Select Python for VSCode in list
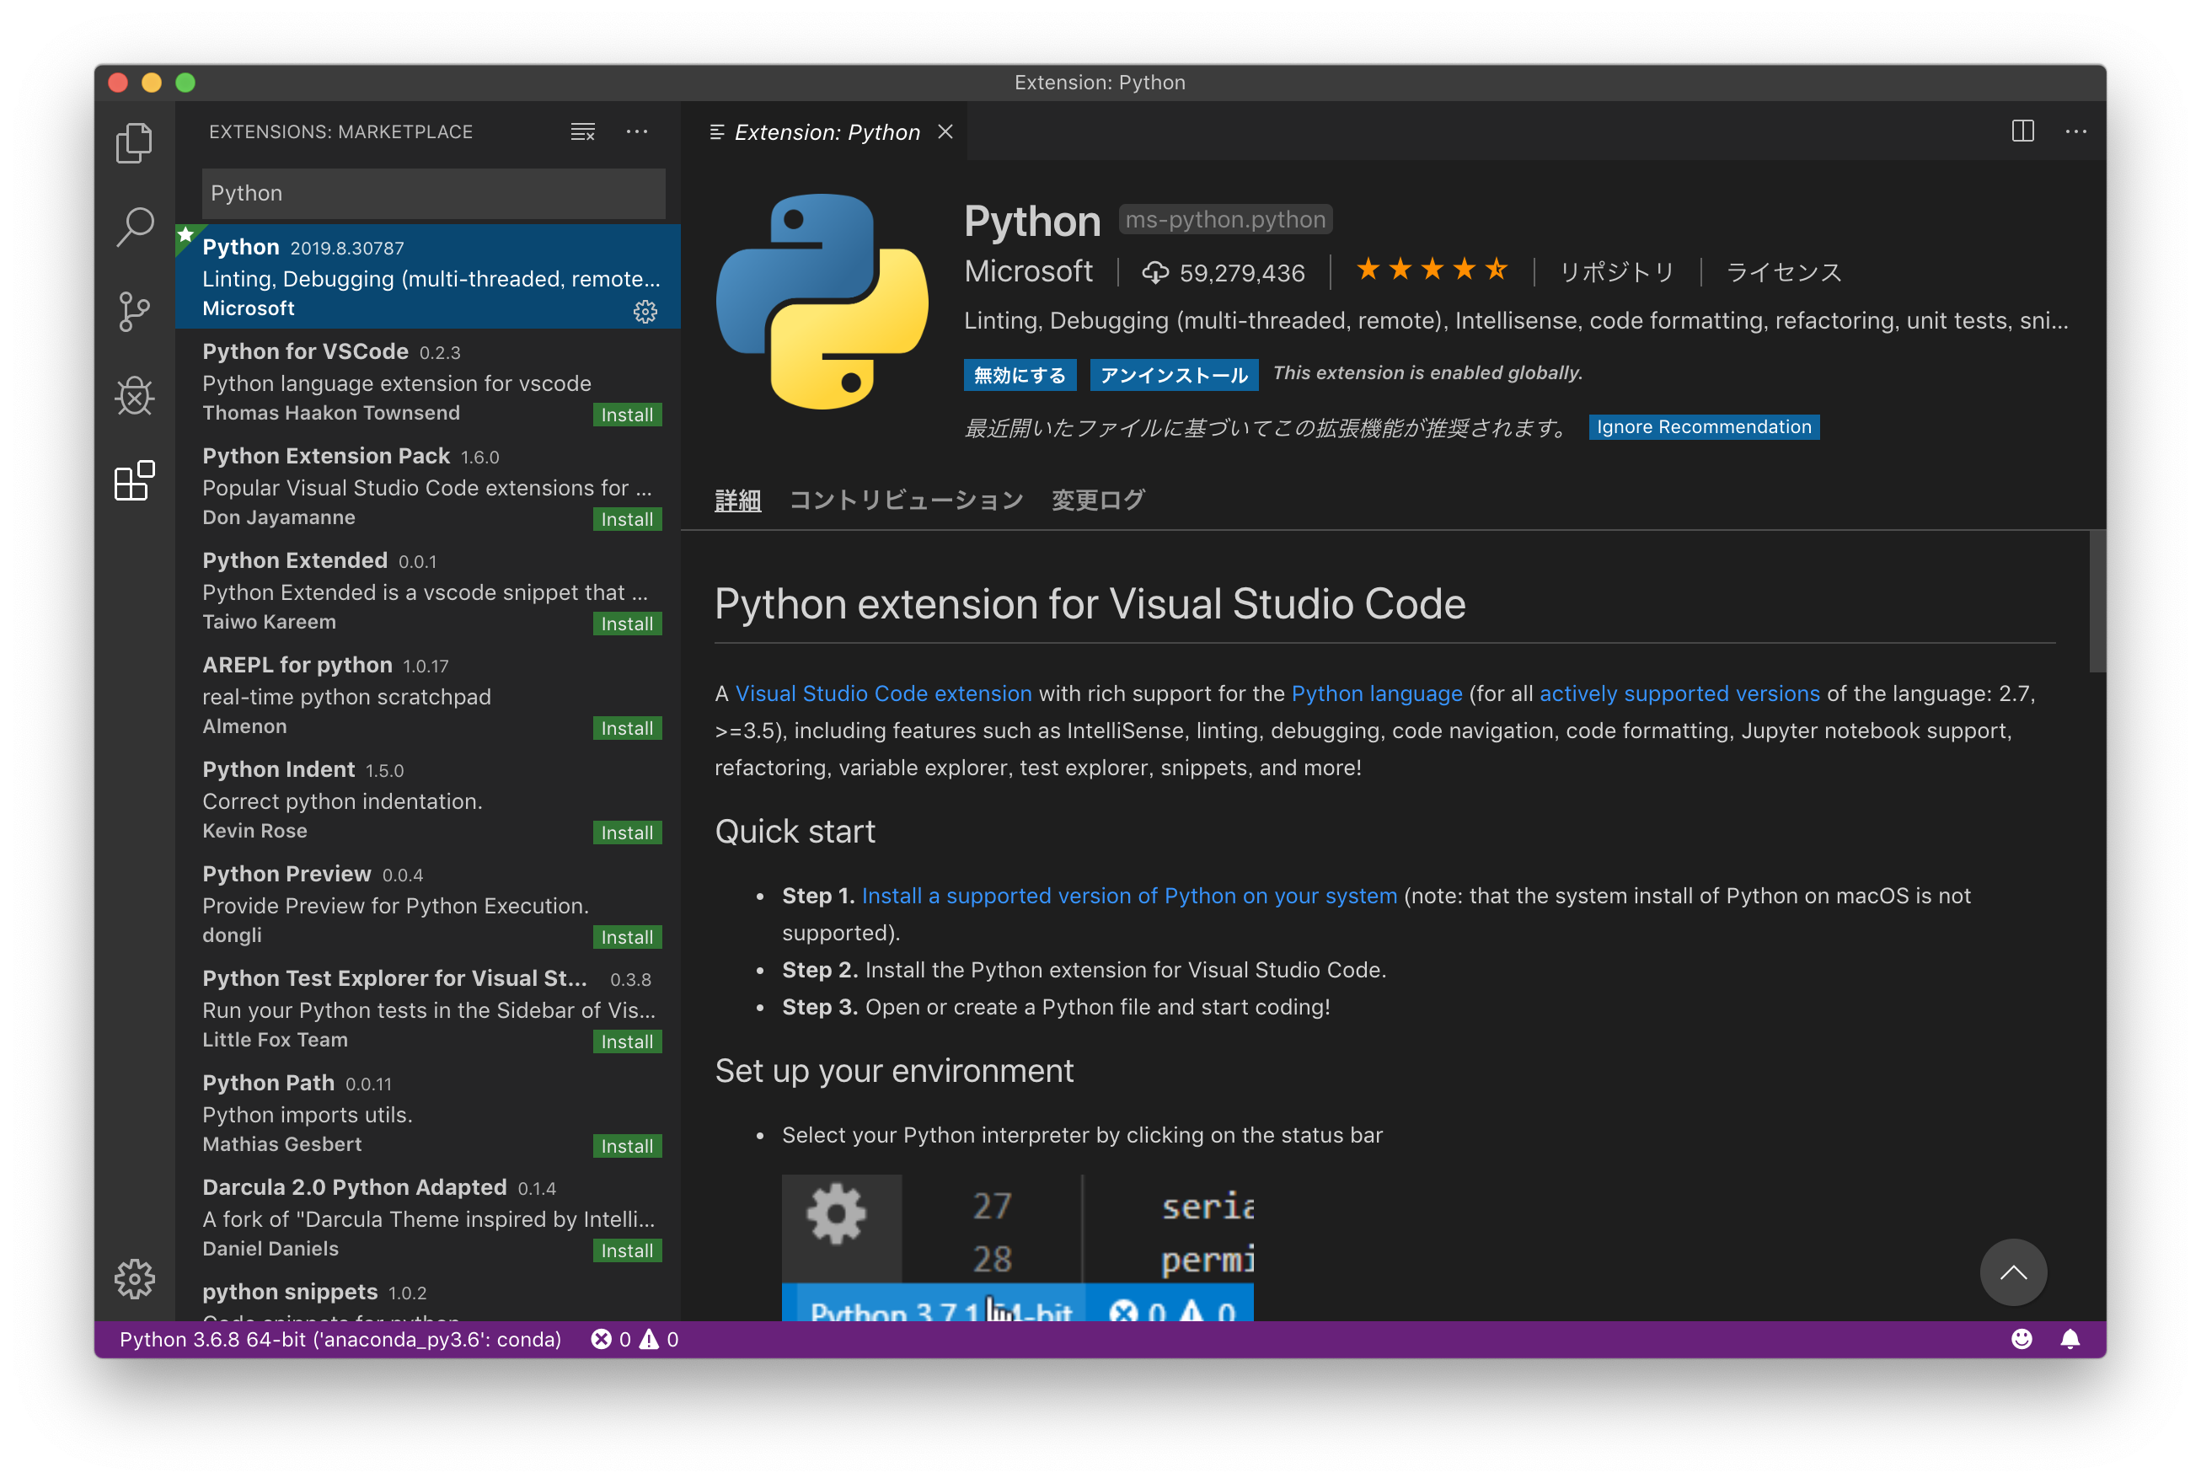Image resolution: width=2201 pixels, height=1483 pixels. click(x=427, y=381)
